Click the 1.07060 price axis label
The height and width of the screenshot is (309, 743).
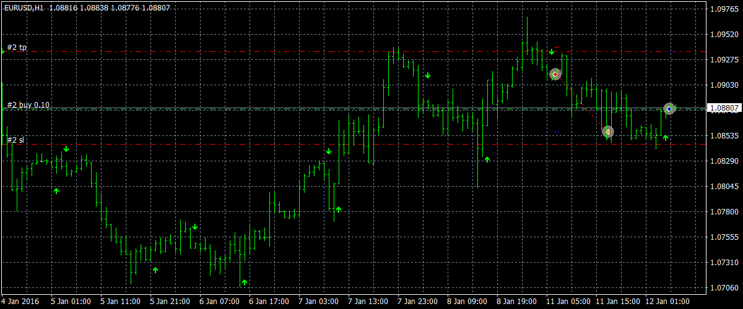[x=725, y=287]
